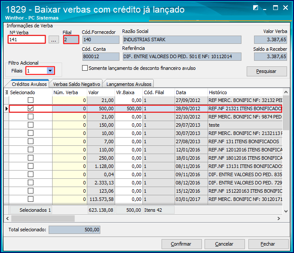Click the Referência field

click(182, 56)
